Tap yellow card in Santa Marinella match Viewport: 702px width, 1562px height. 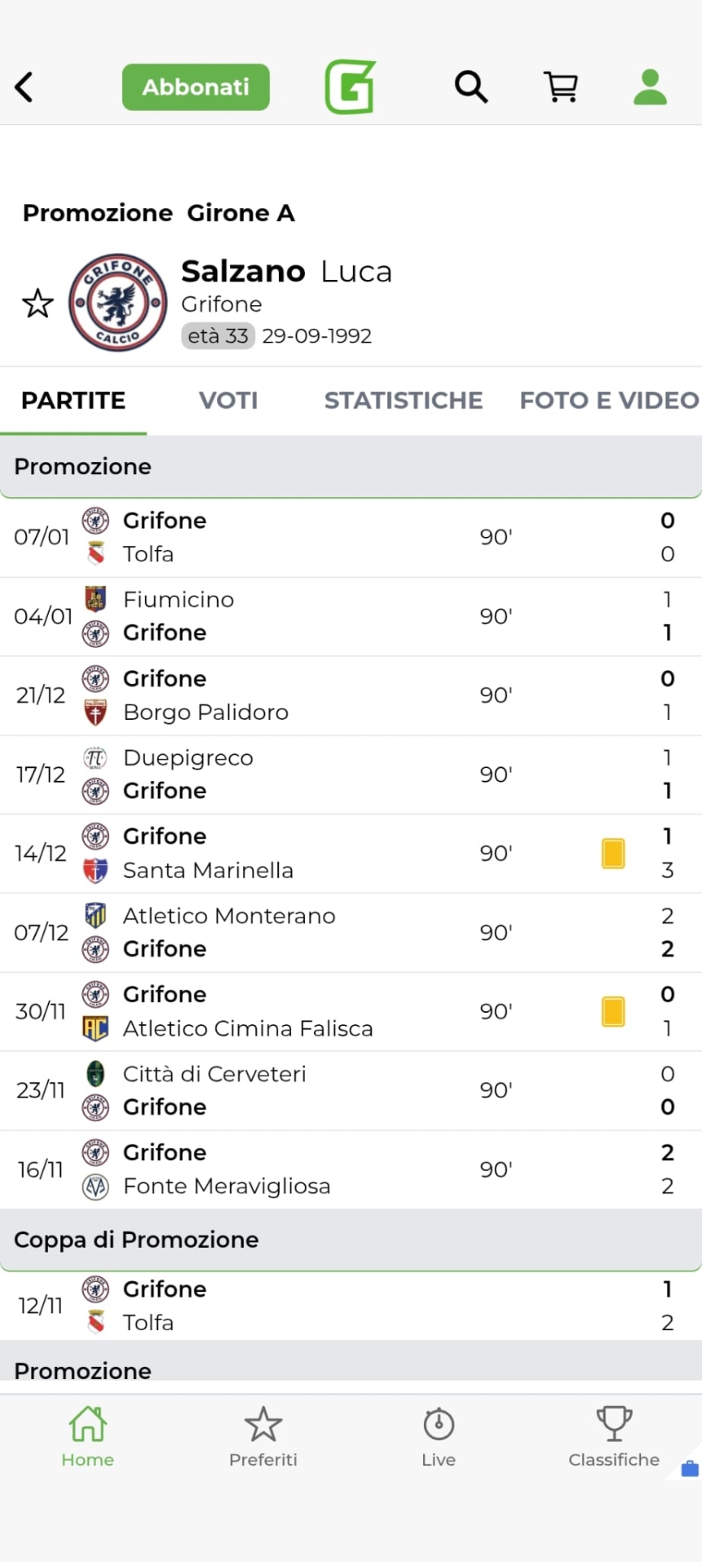point(613,853)
